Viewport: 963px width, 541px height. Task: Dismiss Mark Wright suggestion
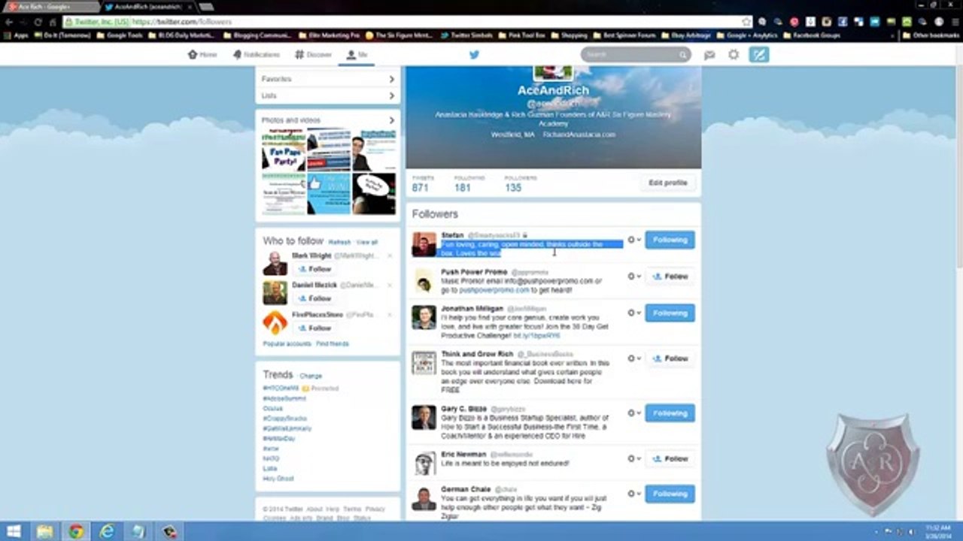click(390, 256)
